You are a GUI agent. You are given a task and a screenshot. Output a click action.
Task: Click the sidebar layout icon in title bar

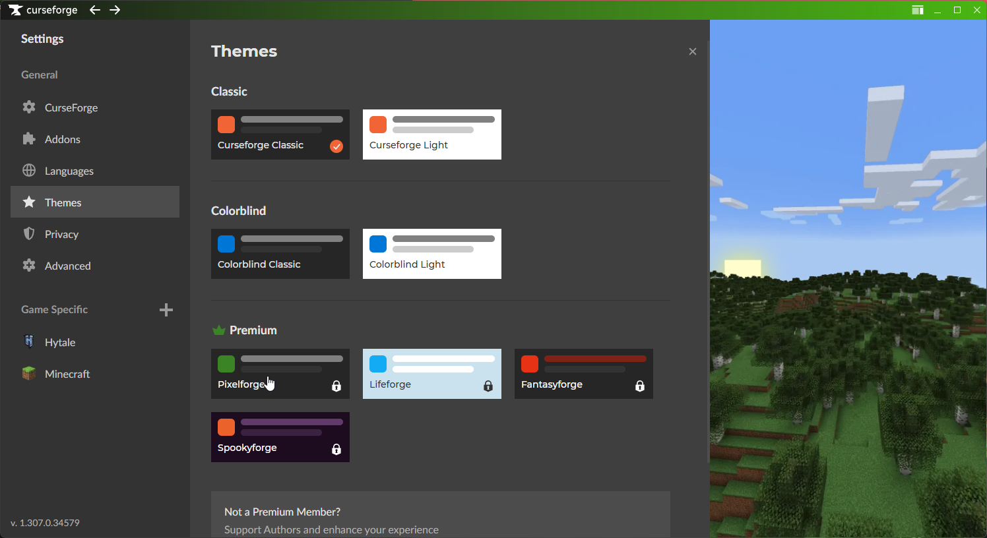click(x=918, y=10)
